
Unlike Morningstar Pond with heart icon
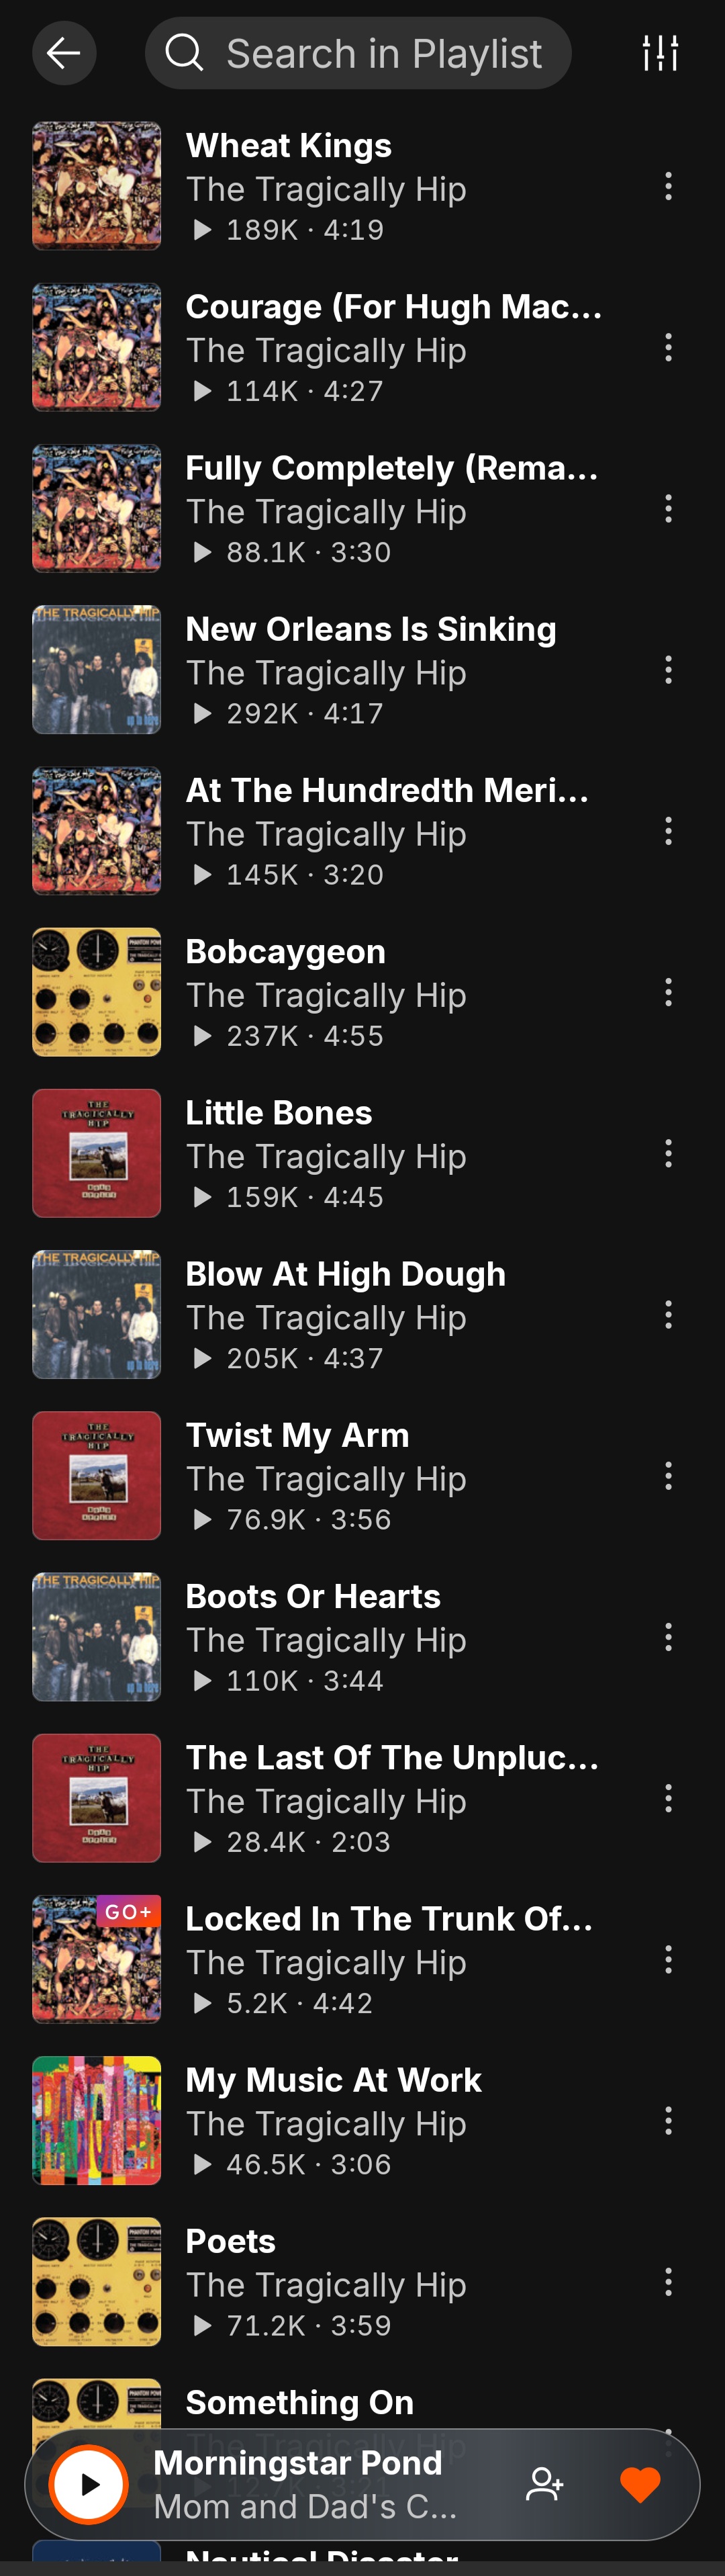pyautogui.click(x=640, y=2484)
